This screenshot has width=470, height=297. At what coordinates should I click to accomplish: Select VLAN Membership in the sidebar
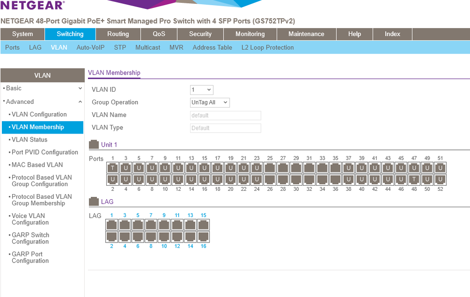point(42,127)
